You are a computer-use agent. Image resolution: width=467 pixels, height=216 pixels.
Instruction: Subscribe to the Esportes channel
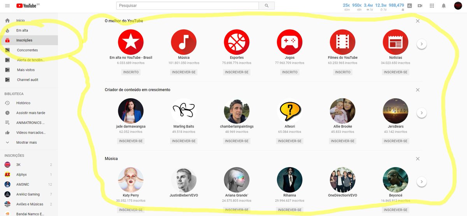point(237,72)
